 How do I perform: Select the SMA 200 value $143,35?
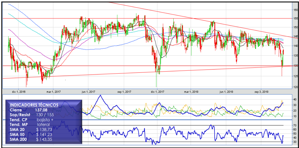tap(44, 139)
